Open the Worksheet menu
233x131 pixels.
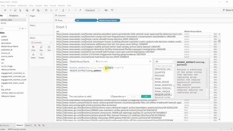point(11,5)
